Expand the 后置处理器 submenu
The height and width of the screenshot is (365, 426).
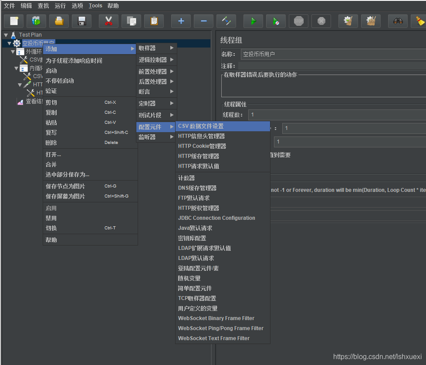(x=156, y=82)
